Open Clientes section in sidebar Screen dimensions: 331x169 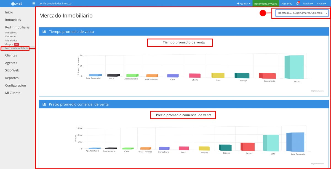[11, 55]
